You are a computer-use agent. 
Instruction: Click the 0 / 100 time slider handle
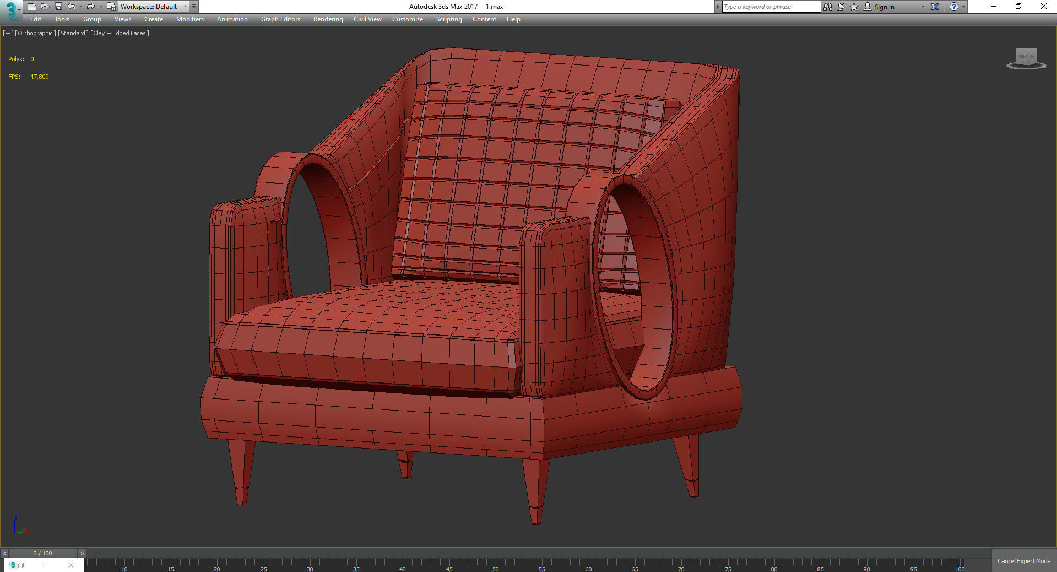(43, 553)
